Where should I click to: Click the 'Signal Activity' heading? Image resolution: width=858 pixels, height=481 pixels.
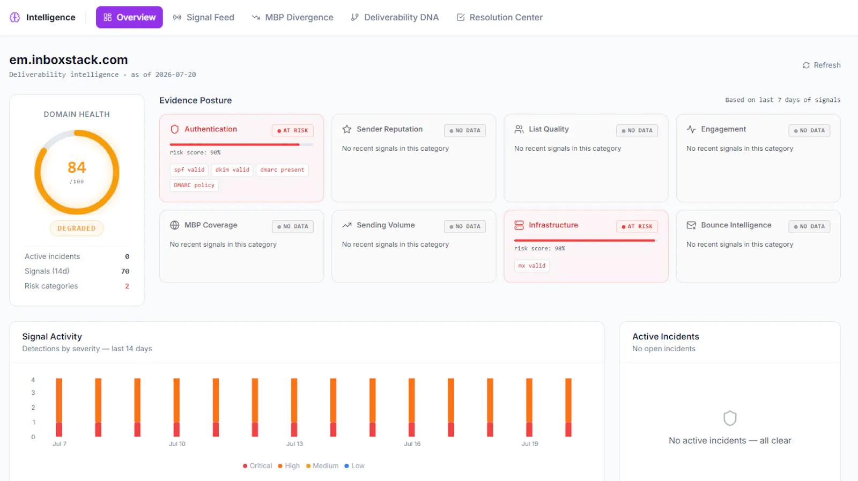click(x=52, y=337)
